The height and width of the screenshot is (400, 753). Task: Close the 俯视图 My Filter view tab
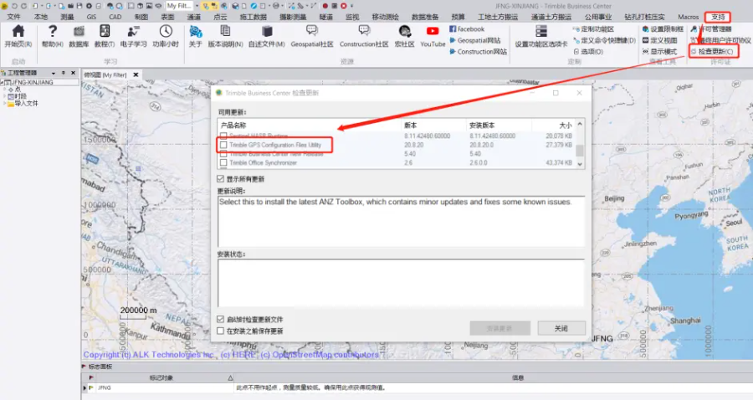tap(136, 75)
